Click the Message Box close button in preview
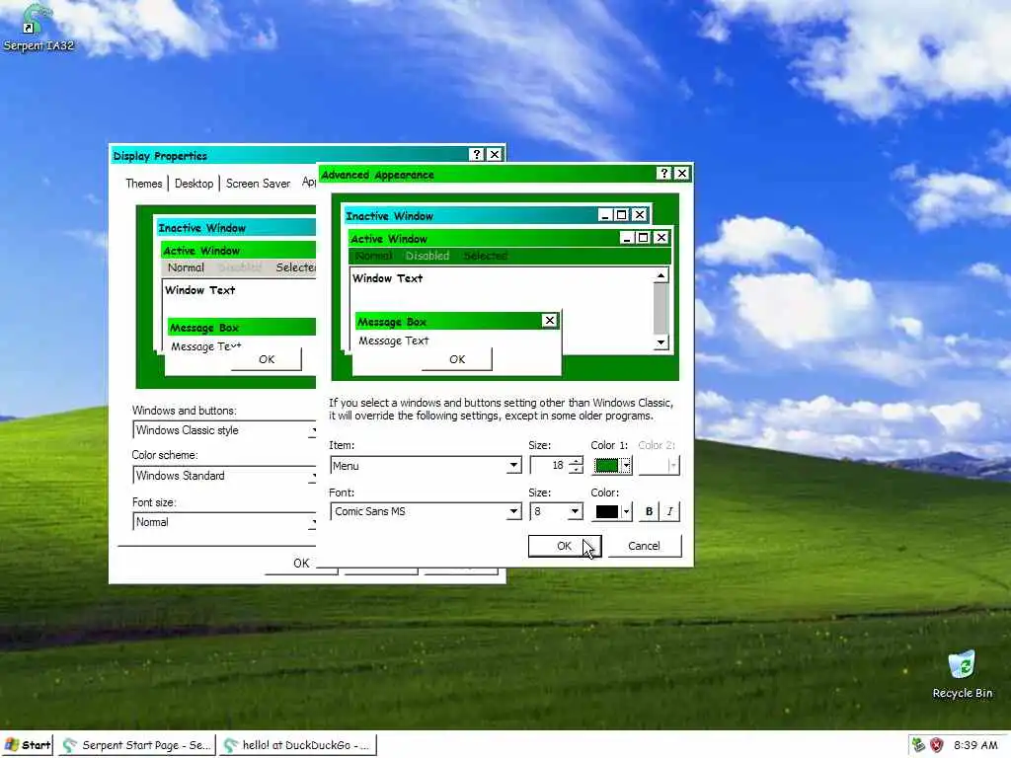Image resolution: width=1011 pixels, height=758 pixels. click(549, 321)
